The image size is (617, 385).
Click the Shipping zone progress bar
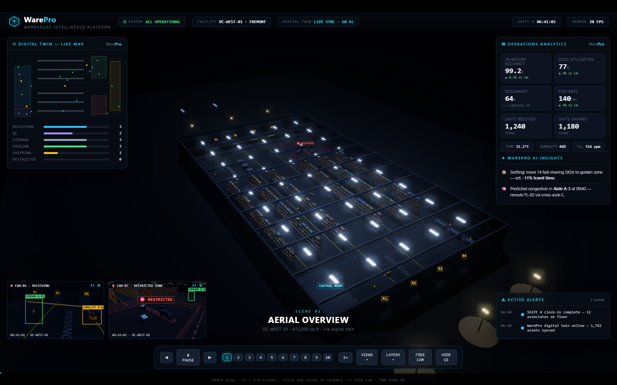76,153
